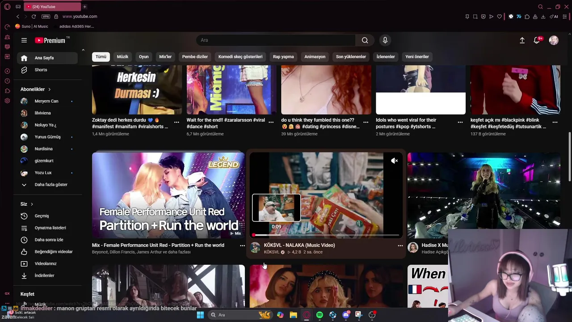Image resolution: width=572 pixels, height=322 pixels.
Task: Select the Son yüklenenler chip
Action: pyautogui.click(x=351, y=57)
